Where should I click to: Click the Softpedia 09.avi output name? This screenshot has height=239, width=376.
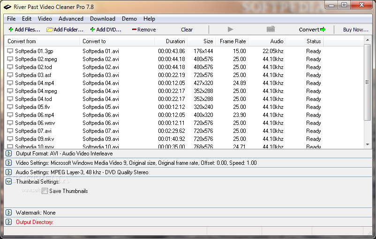(x=101, y=139)
